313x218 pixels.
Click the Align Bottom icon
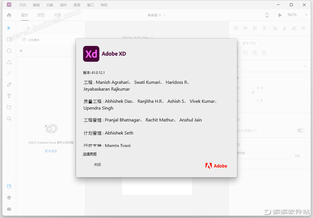[255, 28]
